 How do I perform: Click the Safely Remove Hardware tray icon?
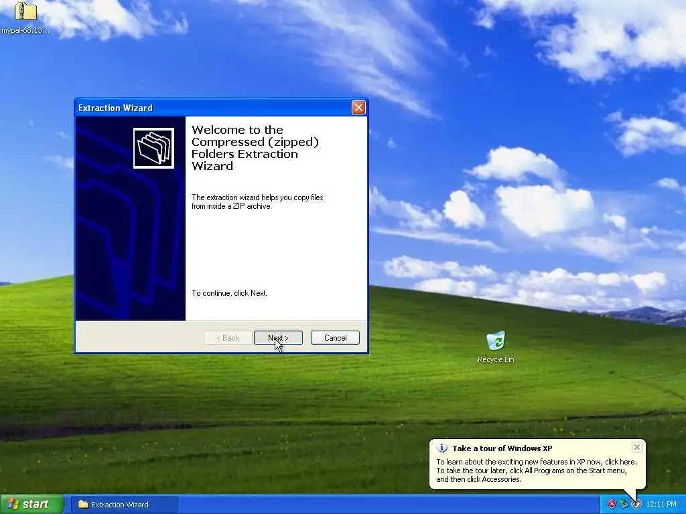pyautogui.click(x=624, y=505)
